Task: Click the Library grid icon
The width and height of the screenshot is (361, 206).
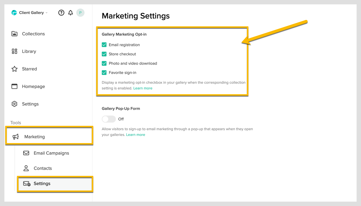Action: [x=14, y=51]
